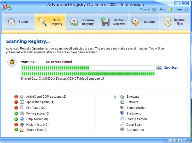Select File Types (22) entry
Screen dimensions: 192x143
click(36, 108)
